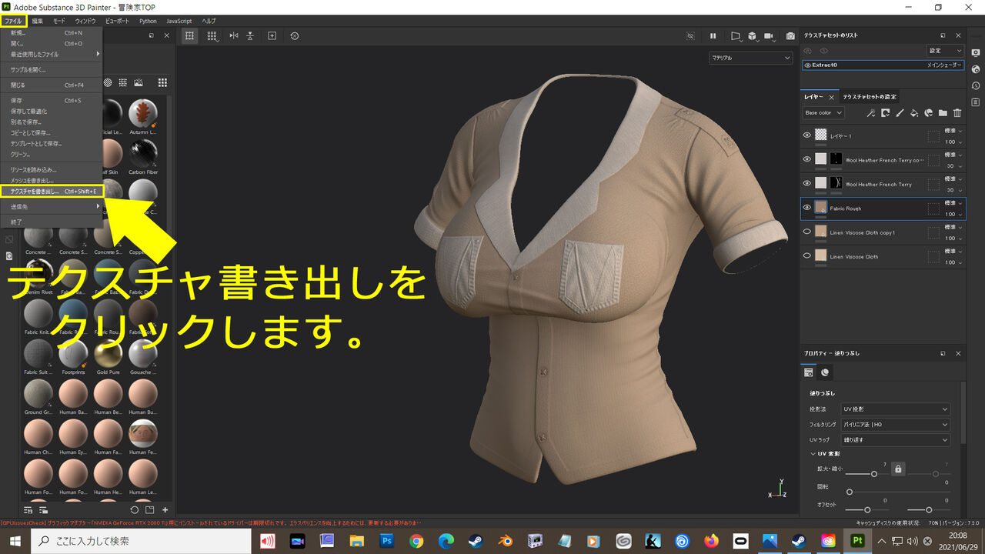The height and width of the screenshot is (554, 985).
Task: Click the Fill properties icon in Properties panel
Action: coord(808,372)
